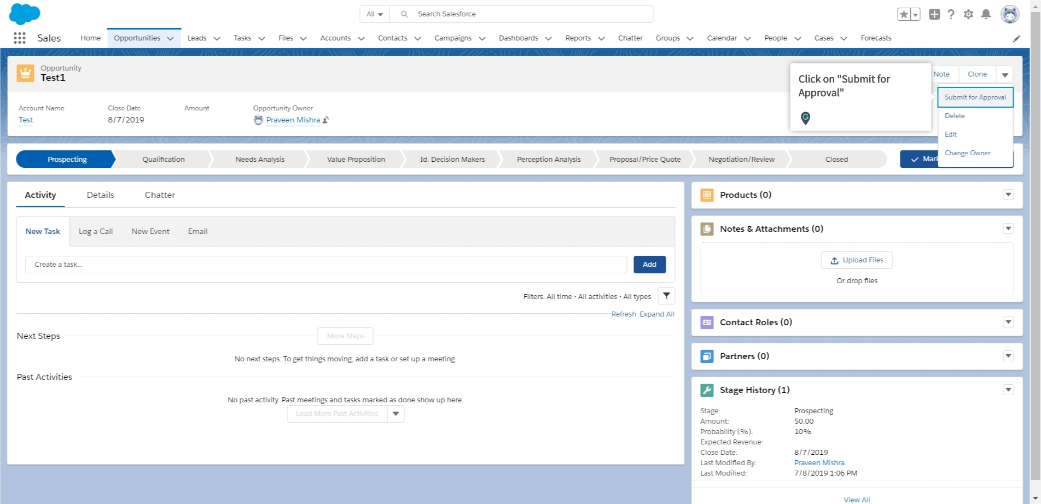Open the user profile avatar

point(1010,14)
